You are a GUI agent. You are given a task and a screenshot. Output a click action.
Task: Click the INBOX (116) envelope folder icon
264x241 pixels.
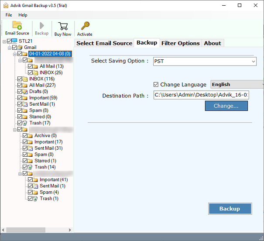tap(25, 79)
